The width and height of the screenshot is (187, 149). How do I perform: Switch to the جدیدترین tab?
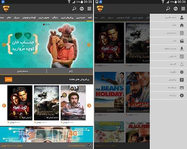(80, 18)
